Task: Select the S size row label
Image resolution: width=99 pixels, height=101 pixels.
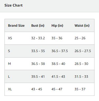Action: tap(9, 51)
